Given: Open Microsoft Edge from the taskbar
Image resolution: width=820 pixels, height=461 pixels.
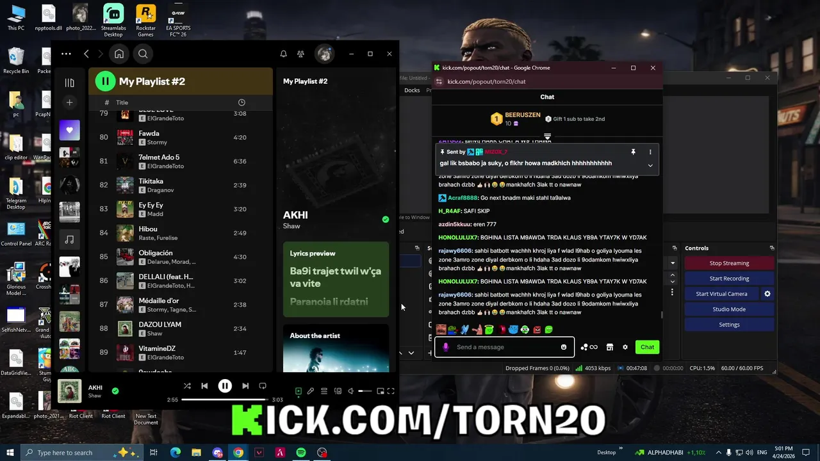Looking at the screenshot, I should coord(175,453).
